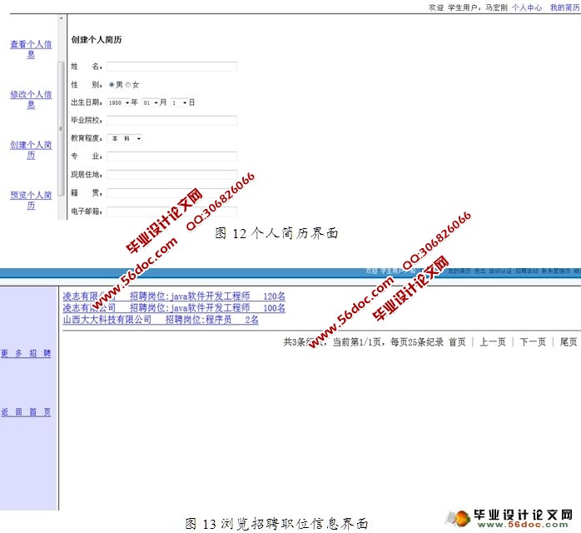The width and height of the screenshot is (581, 533).
Task: Click the 姓名 input field
Action: tap(172, 67)
